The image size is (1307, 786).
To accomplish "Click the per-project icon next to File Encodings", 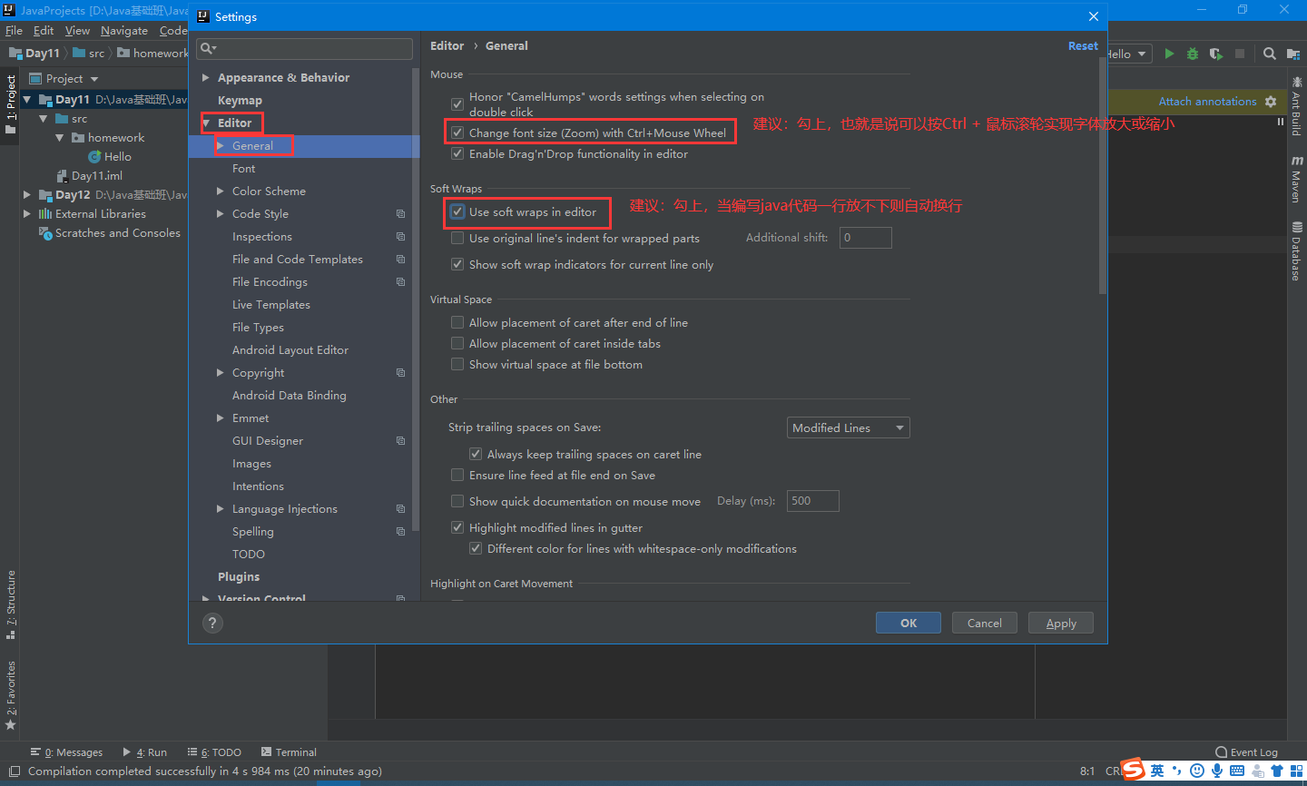I will click(x=400, y=282).
